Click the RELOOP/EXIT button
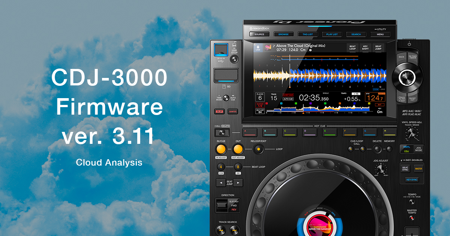450x236 pixels. coord(258,149)
